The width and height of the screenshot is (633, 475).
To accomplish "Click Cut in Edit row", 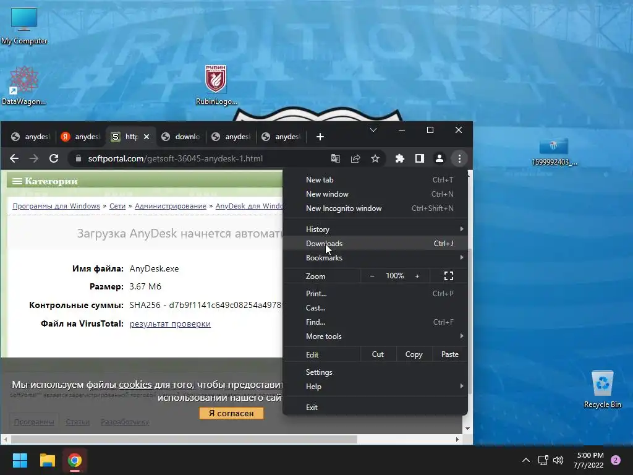I will (x=378, y=354).
